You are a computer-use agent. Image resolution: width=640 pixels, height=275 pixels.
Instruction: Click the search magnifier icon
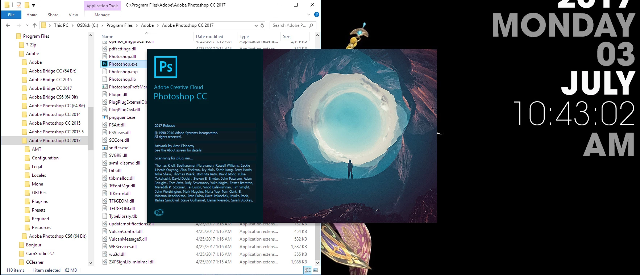coord(311,25)
